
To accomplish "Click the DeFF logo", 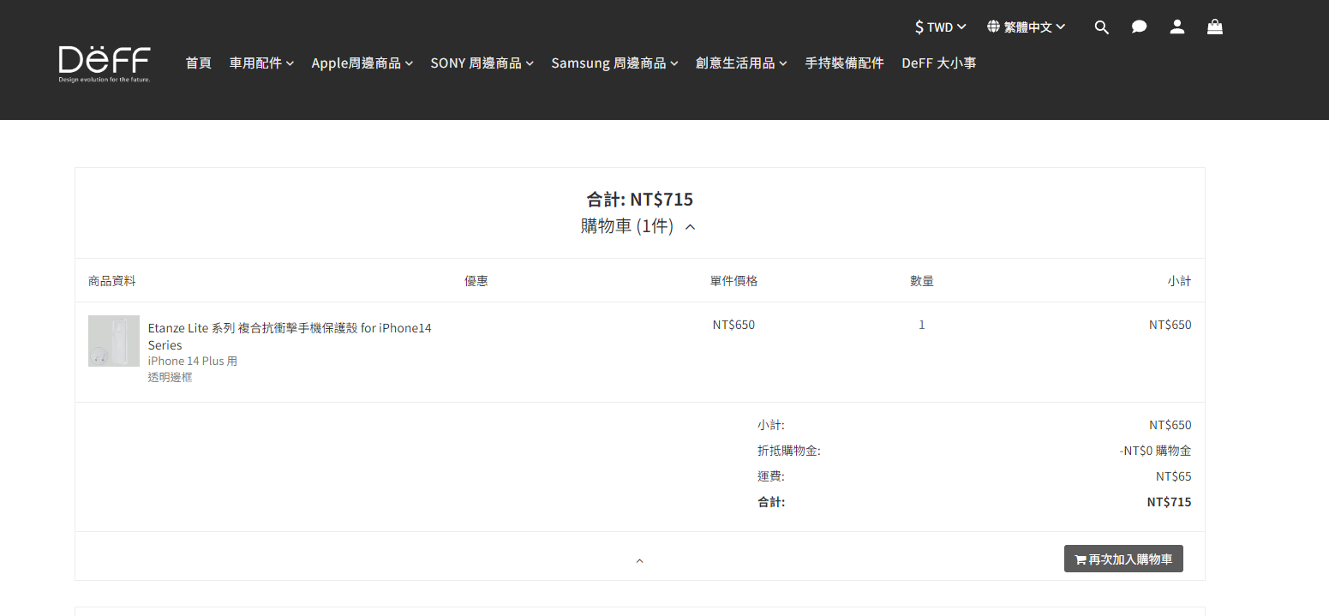I will point(105,64).
